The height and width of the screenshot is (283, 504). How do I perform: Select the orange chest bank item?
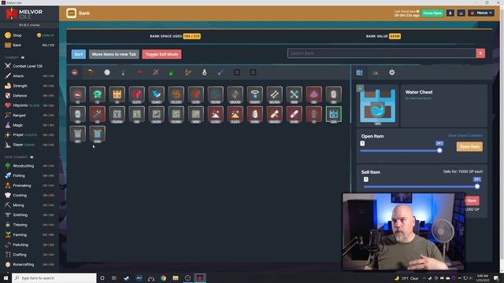pos(117,95)
